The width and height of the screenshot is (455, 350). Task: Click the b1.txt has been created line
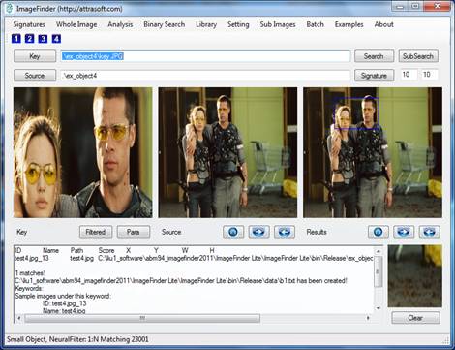coord(181,281)
